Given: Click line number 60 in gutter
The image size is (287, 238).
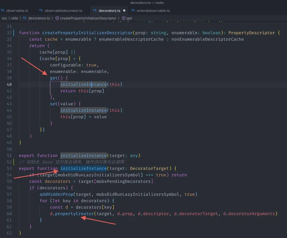Looking at the screenshot, I should point(9,214).
